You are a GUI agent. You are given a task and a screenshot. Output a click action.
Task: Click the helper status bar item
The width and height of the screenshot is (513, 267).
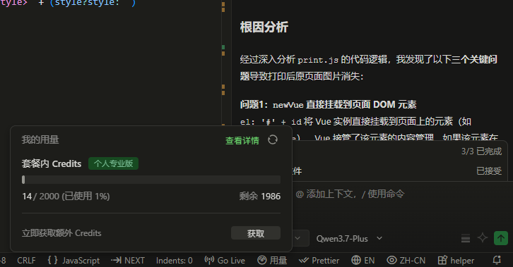coord(456,261)
